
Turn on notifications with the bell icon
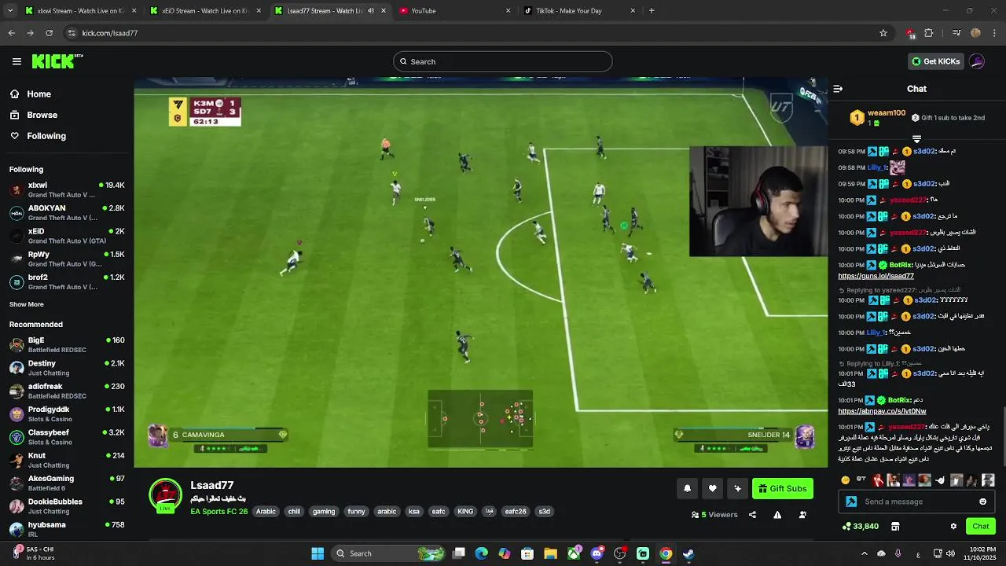pyautogui.click(x=687, y=488)
